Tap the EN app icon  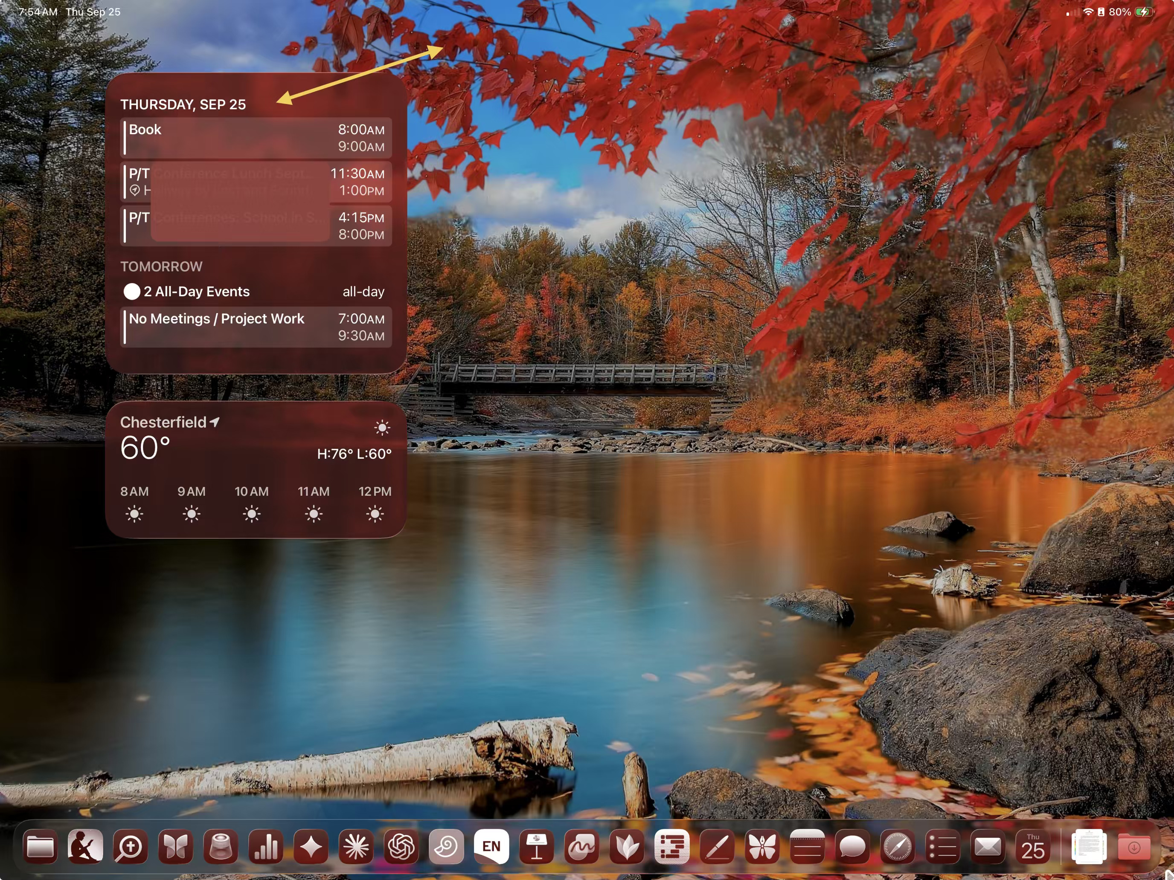491,847
